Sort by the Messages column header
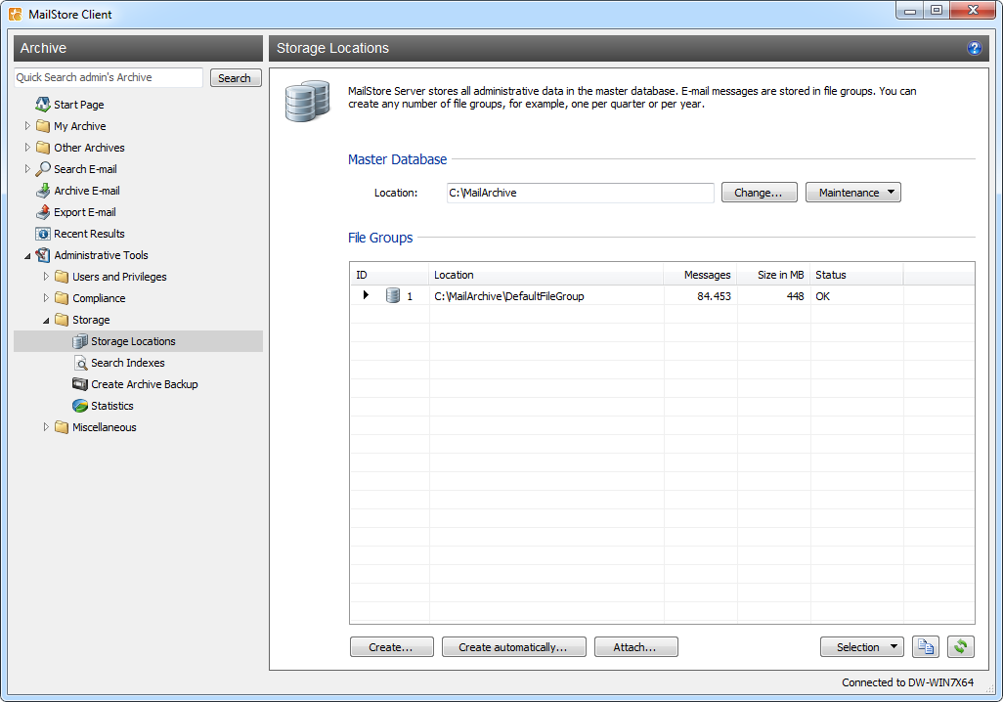Viewport: 1003px width, 702px height. click(700, 275)
